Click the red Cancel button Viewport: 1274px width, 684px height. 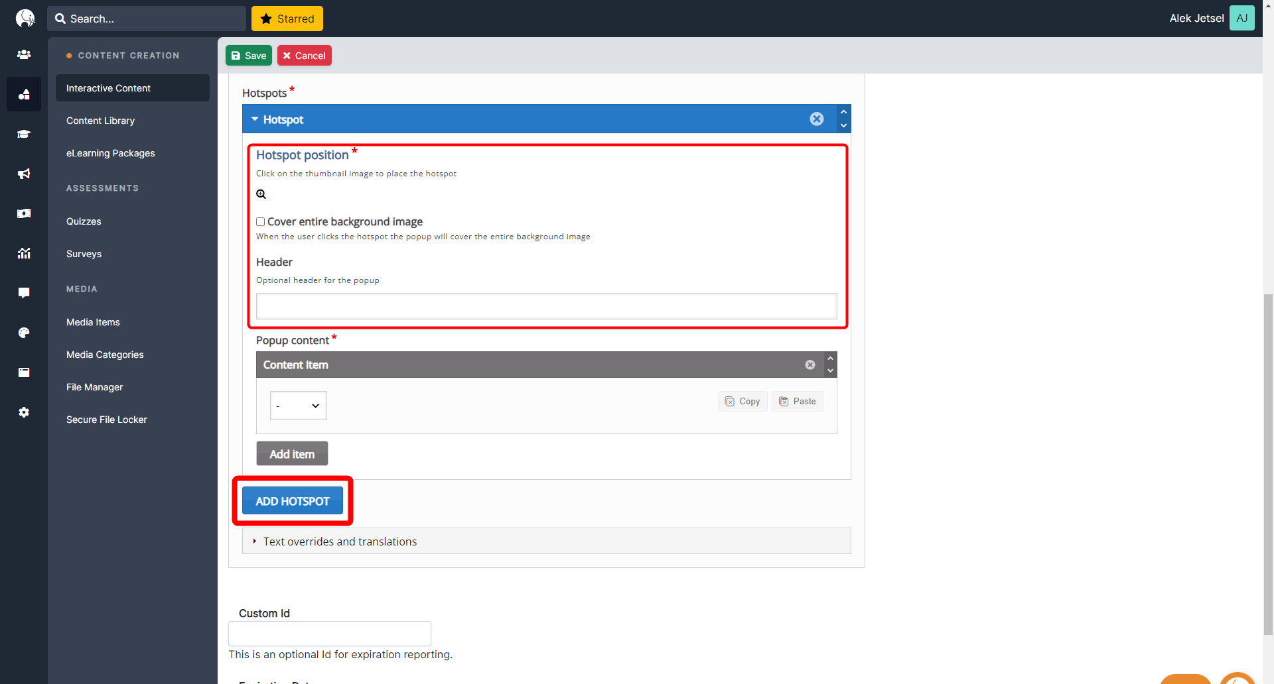point(305,56)
